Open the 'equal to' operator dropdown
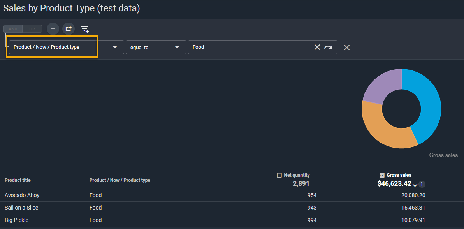The height and width of the screenshot is (229, 464). point(155,47)
